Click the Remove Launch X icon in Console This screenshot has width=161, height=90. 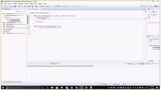click(x=128, y=64)
